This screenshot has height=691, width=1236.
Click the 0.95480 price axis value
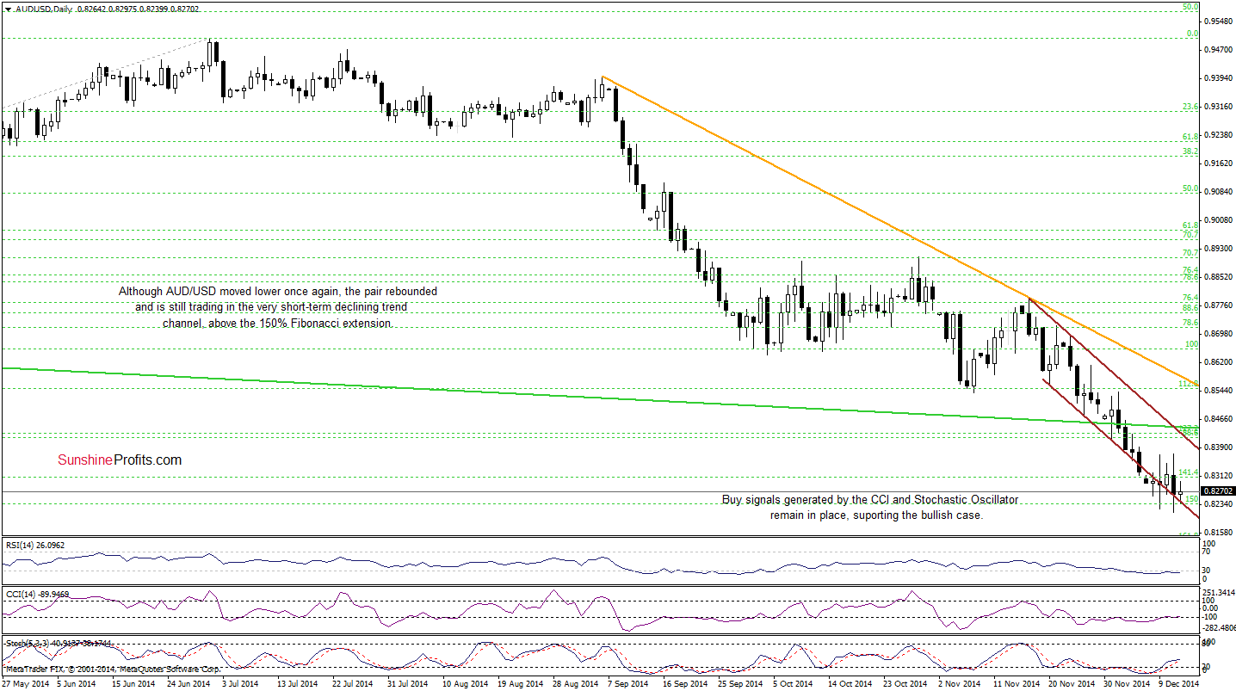1219,22
